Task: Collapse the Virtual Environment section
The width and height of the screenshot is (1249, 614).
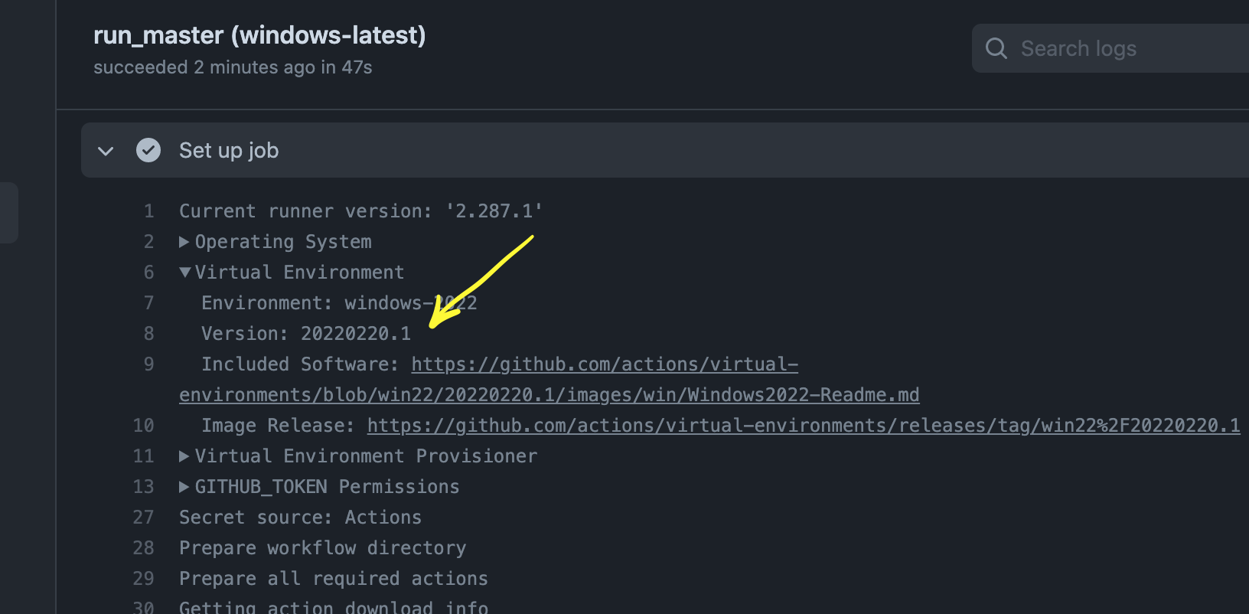Action: pos(184,272)
